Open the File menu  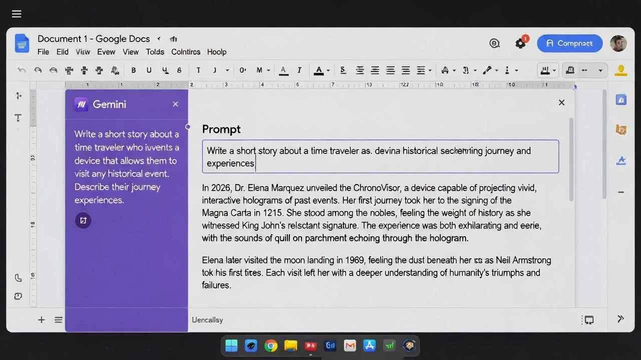click(x=43, y=51)
